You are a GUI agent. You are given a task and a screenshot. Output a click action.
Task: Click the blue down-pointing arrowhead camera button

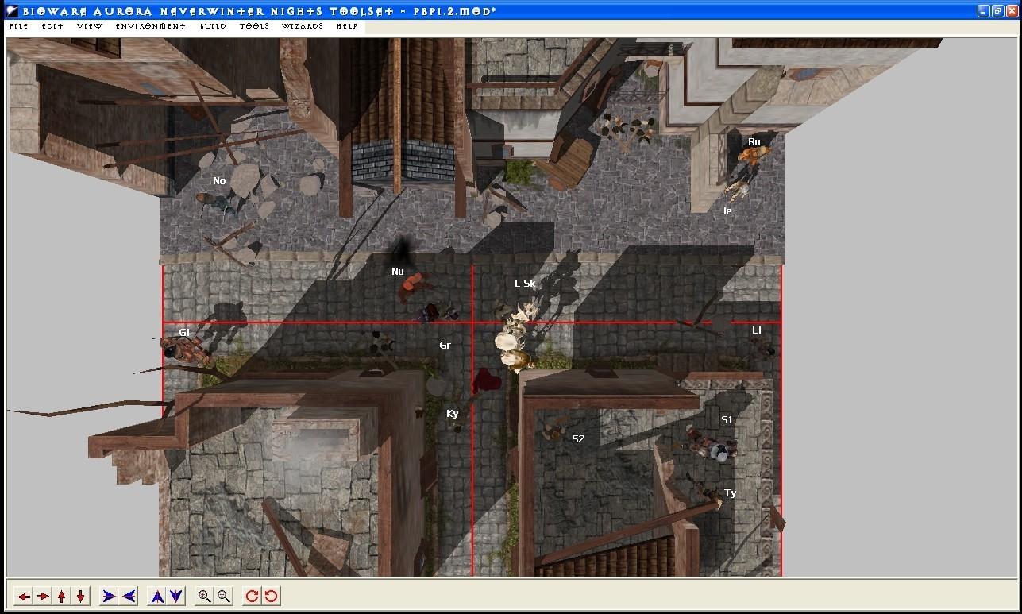pyautogui.click(x=176, y=596)
